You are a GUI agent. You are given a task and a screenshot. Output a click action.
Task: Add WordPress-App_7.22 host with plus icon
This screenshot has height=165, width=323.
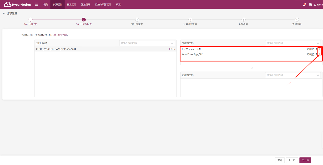(320, 54)
